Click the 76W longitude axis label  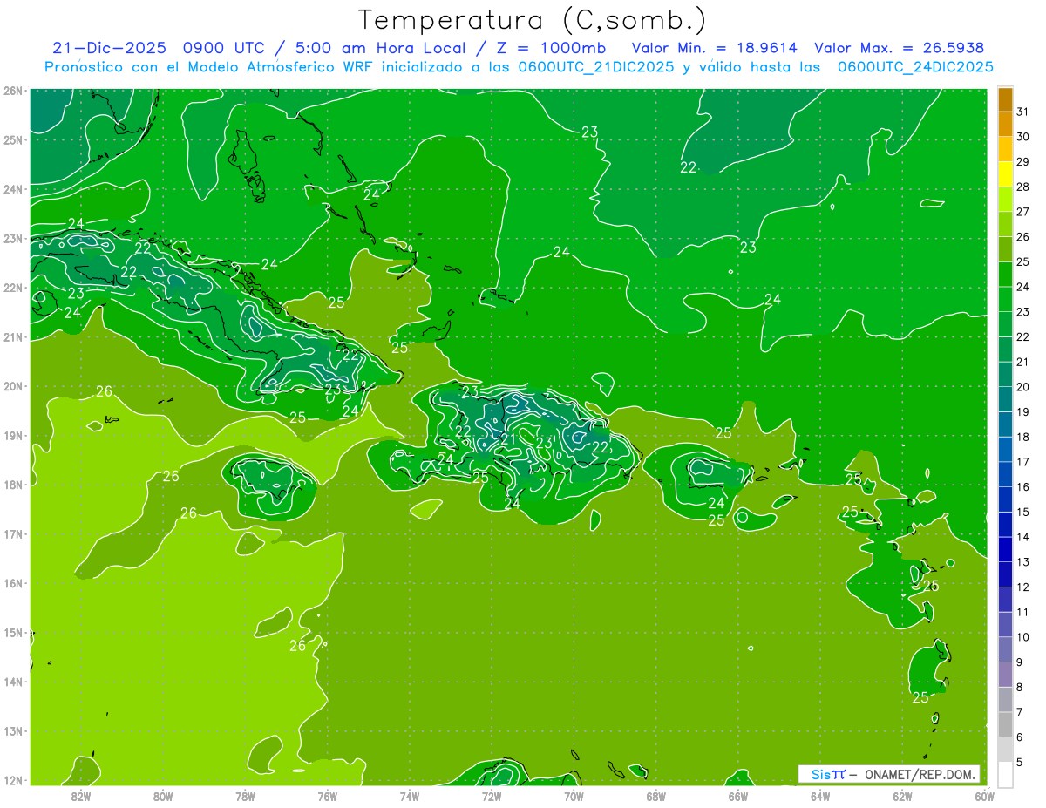click(x=327, y=795)
